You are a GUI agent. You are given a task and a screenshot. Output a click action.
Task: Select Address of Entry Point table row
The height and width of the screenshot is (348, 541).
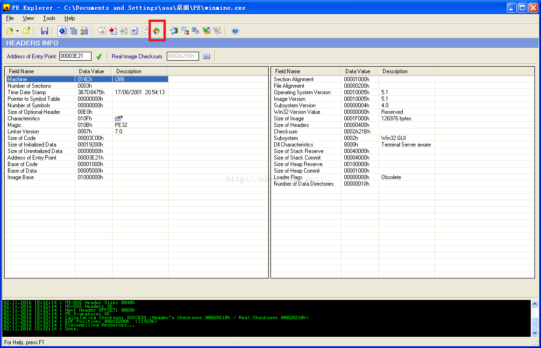pyautogui.click(x=87, y=158)
